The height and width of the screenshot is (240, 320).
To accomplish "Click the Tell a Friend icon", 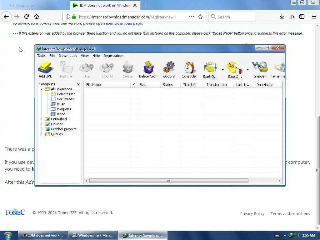I will pos(278,69).
